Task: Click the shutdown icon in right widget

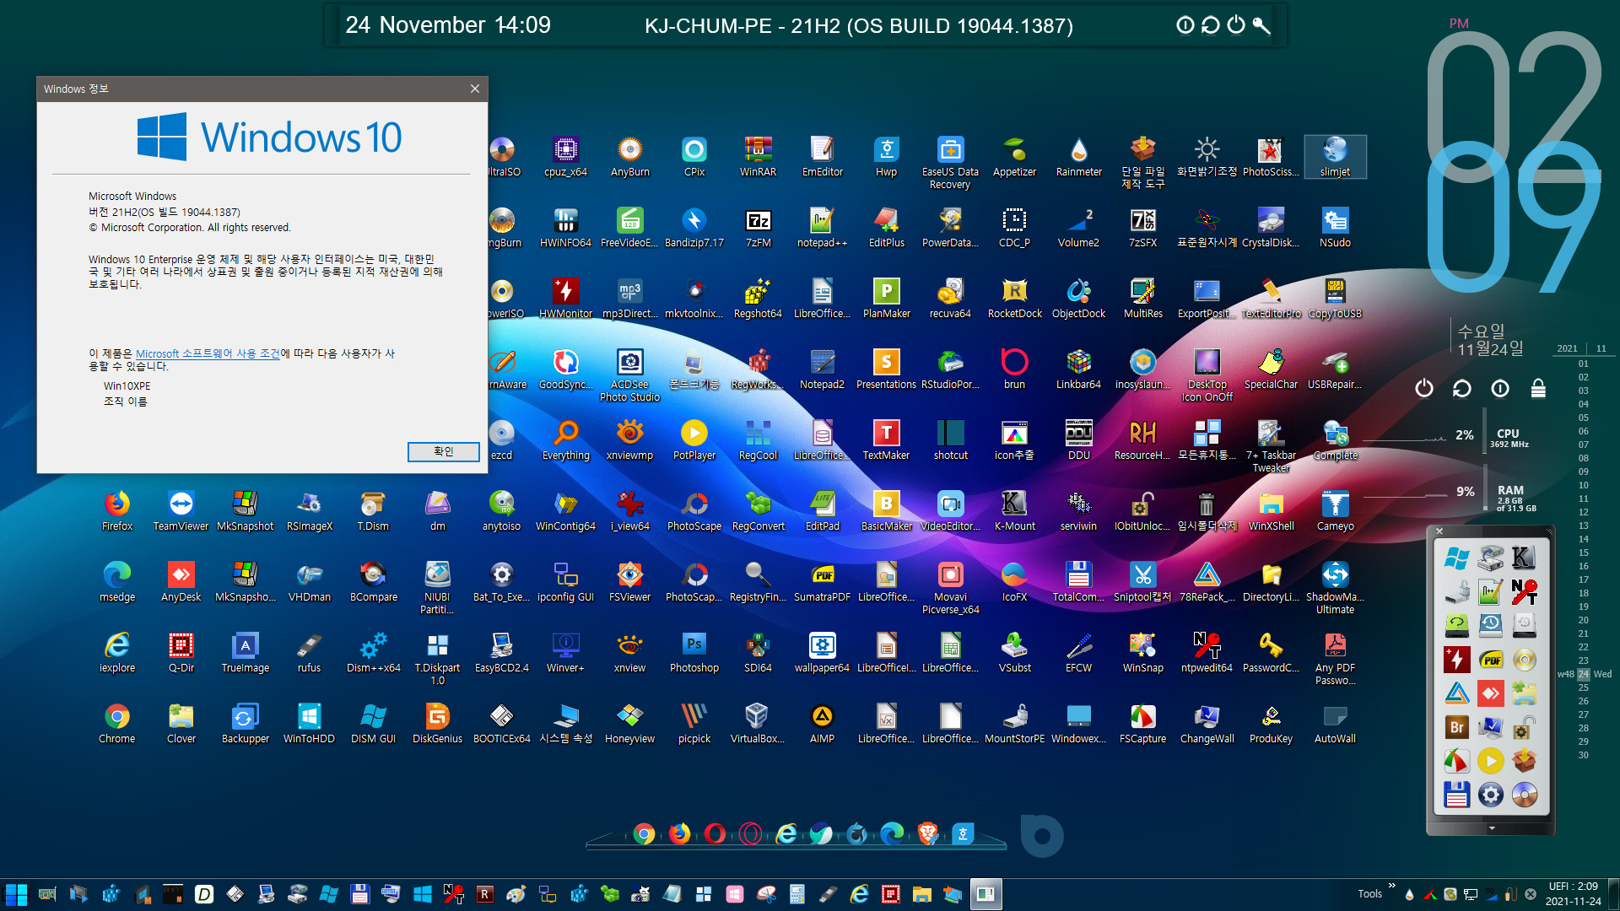Action: [1424, 388]
